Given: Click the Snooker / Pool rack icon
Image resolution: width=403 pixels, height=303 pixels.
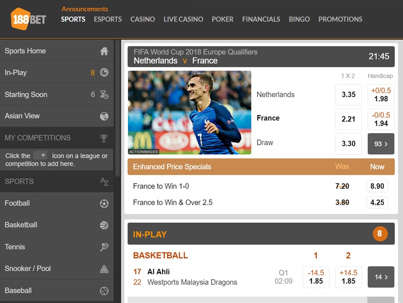Looking at the screenshot, I should click(x=104, y=269).
